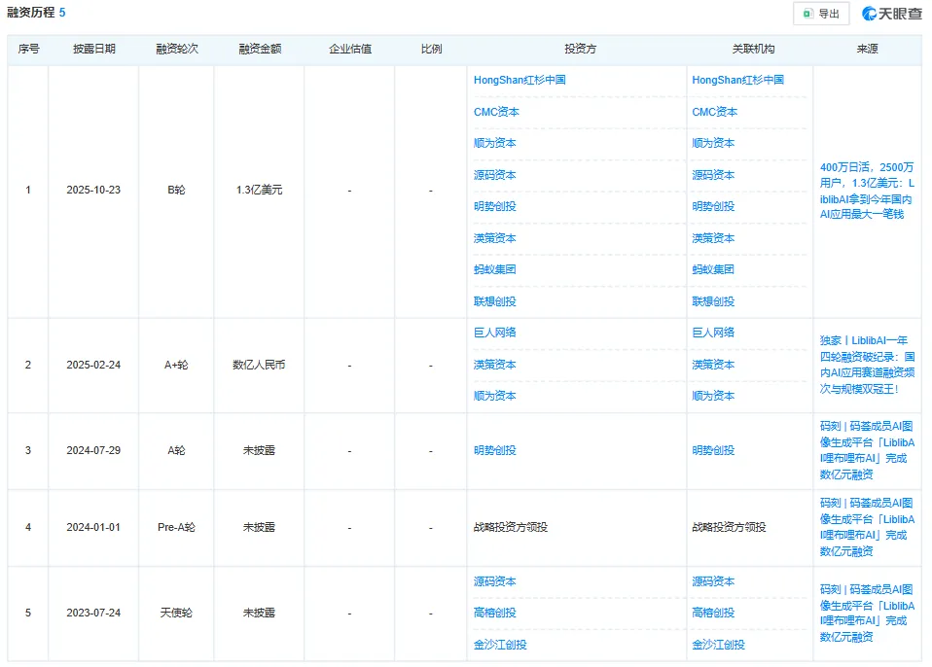Image resolution: width=932 pixels, height=667 pixels.
Task: Select the date cell 2025-02-24
Action: click(93, 365)
